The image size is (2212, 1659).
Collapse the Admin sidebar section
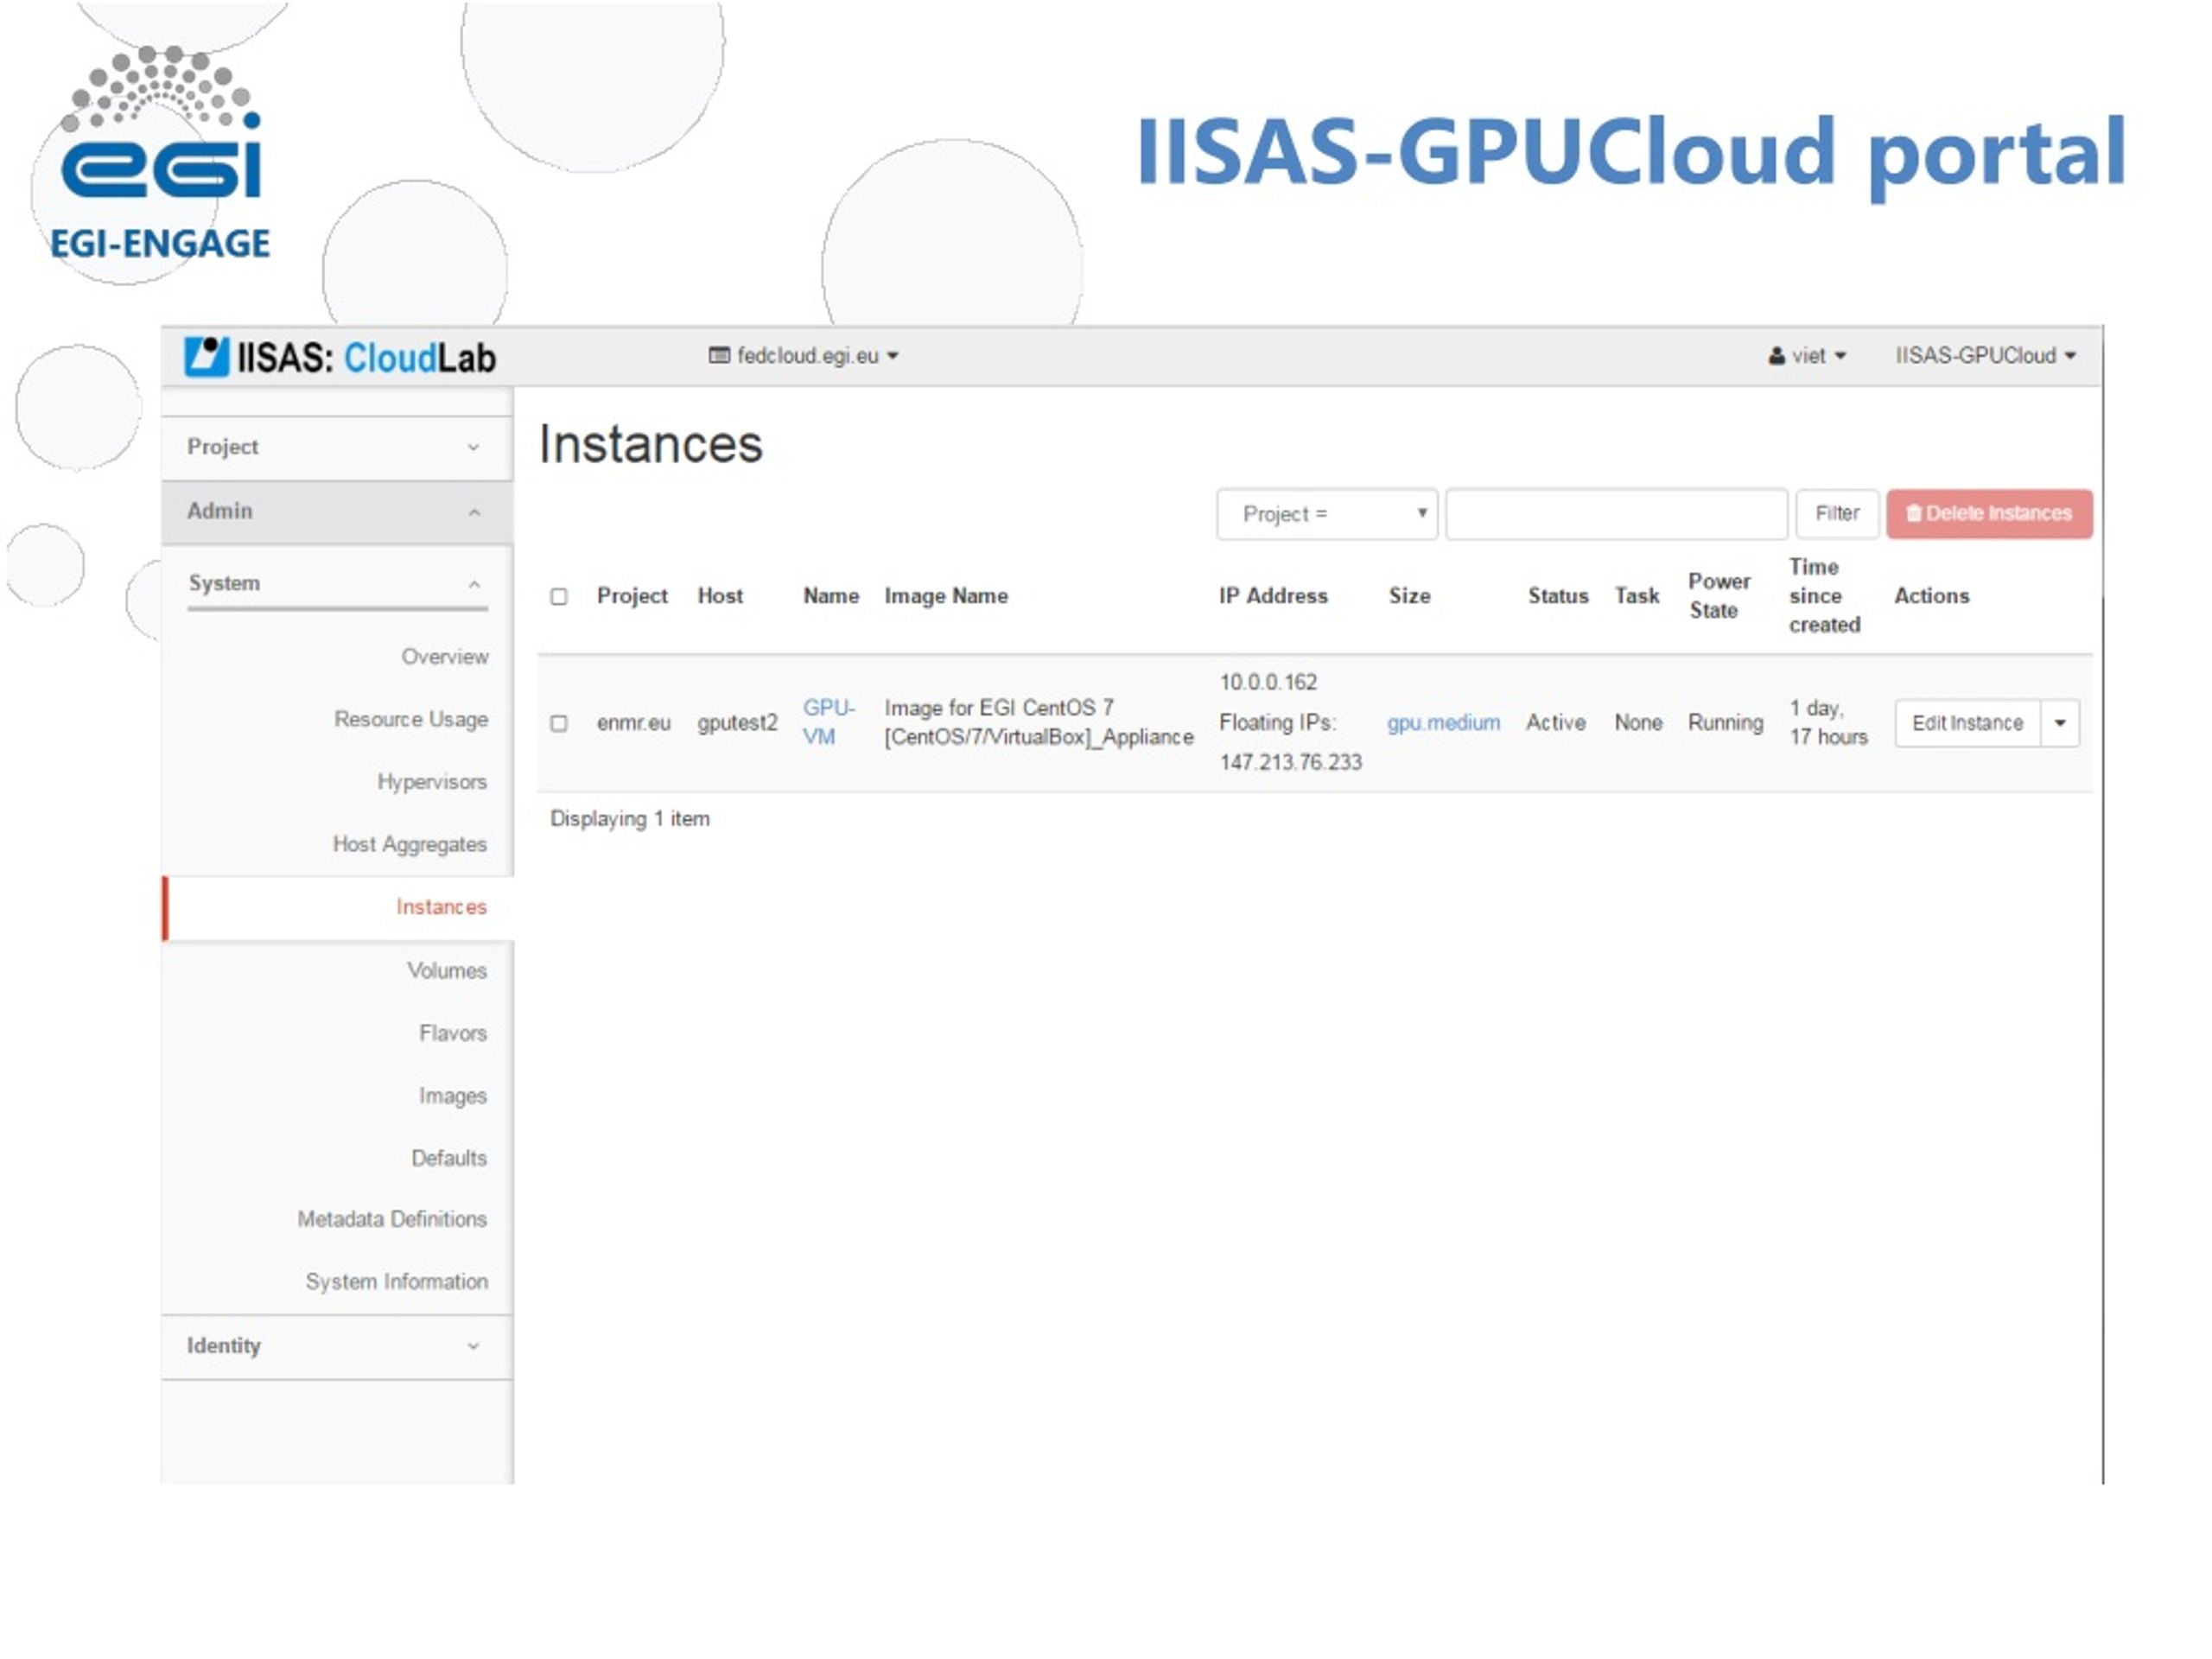click(337, 511)
